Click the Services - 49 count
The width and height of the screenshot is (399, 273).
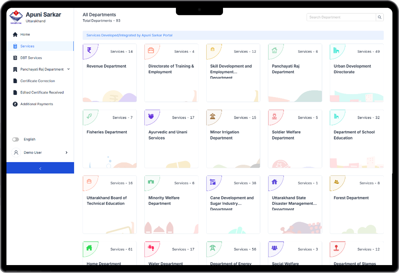[368, 52]
